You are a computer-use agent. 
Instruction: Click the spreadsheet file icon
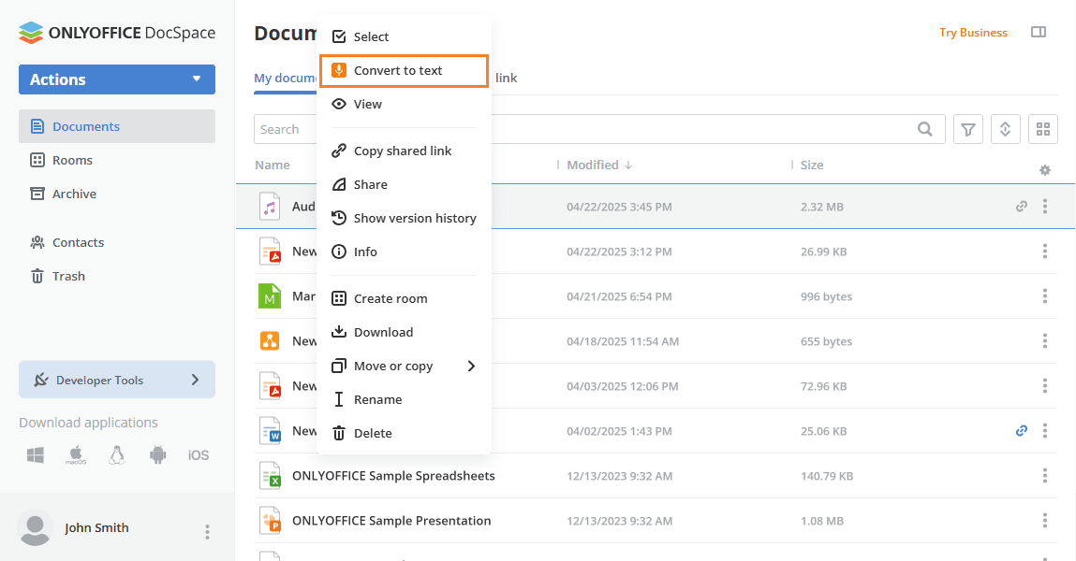(270, 475)
